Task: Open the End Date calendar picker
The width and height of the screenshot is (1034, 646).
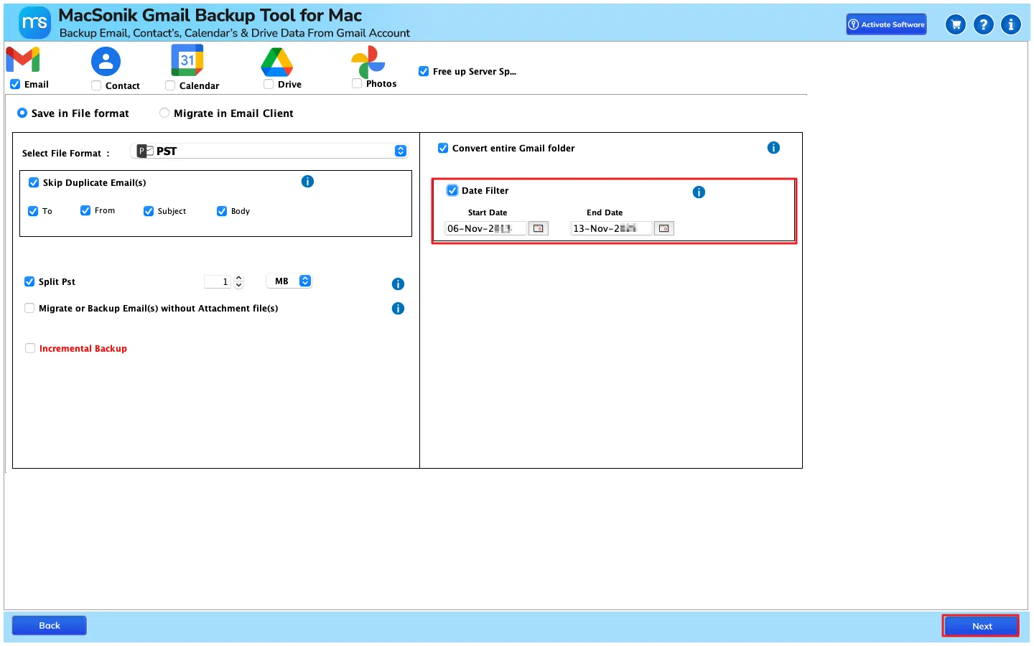Action: 664,228
